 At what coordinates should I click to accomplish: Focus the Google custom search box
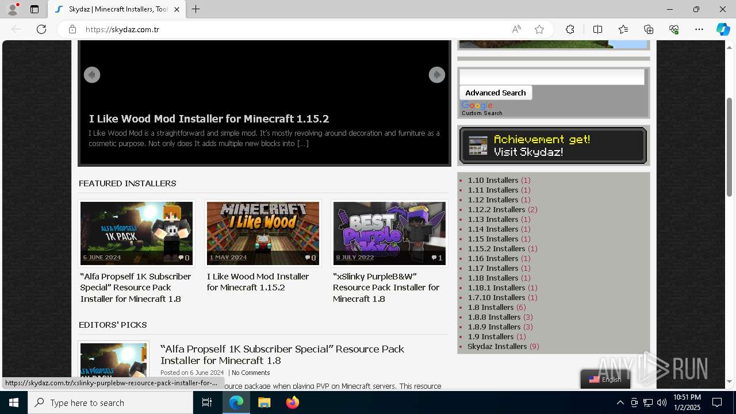pyautogui.click(x=552, y=77)
